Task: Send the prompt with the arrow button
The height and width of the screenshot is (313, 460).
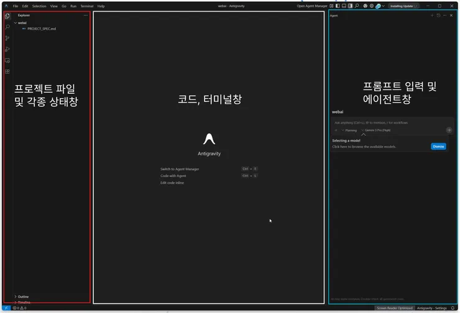Action: point(449,130)
